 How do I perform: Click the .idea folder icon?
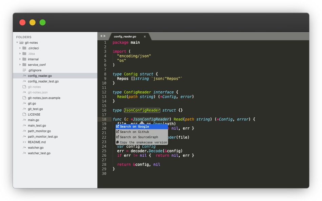24,53
